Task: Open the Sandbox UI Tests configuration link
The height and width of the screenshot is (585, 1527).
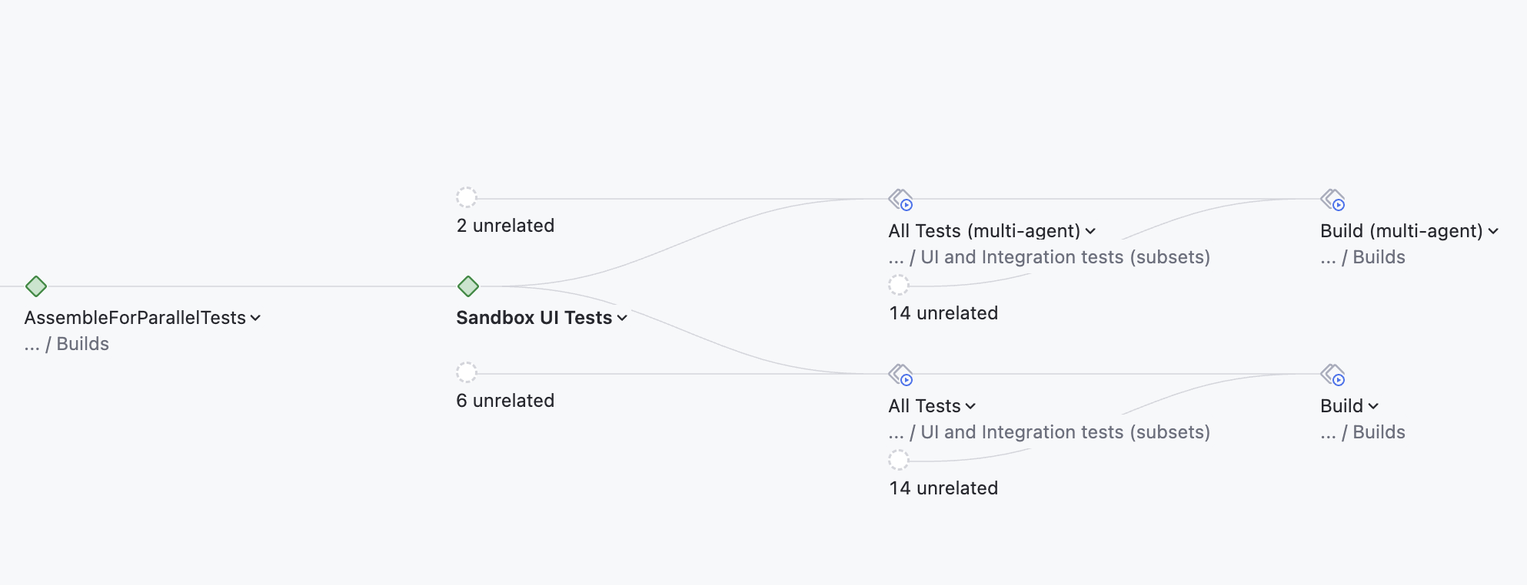Action: 534,318
